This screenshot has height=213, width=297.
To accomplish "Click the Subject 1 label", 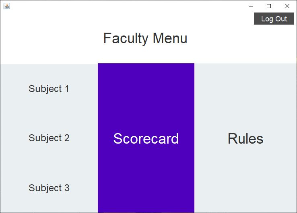I will tap(49, 89).
